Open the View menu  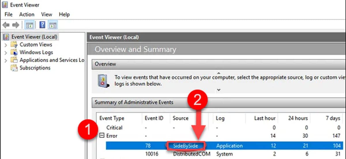(x=46, y=14)
